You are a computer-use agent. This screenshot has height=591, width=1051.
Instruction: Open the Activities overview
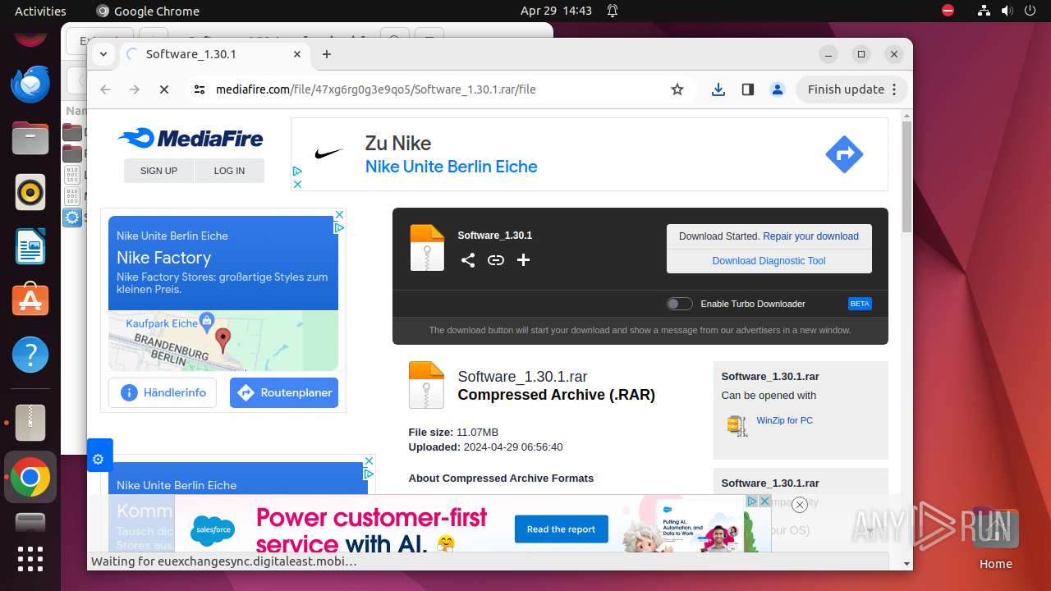40,11
